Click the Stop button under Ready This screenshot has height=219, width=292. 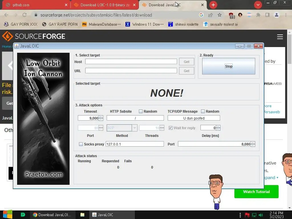pyautogui.click(x=228, y=66)
